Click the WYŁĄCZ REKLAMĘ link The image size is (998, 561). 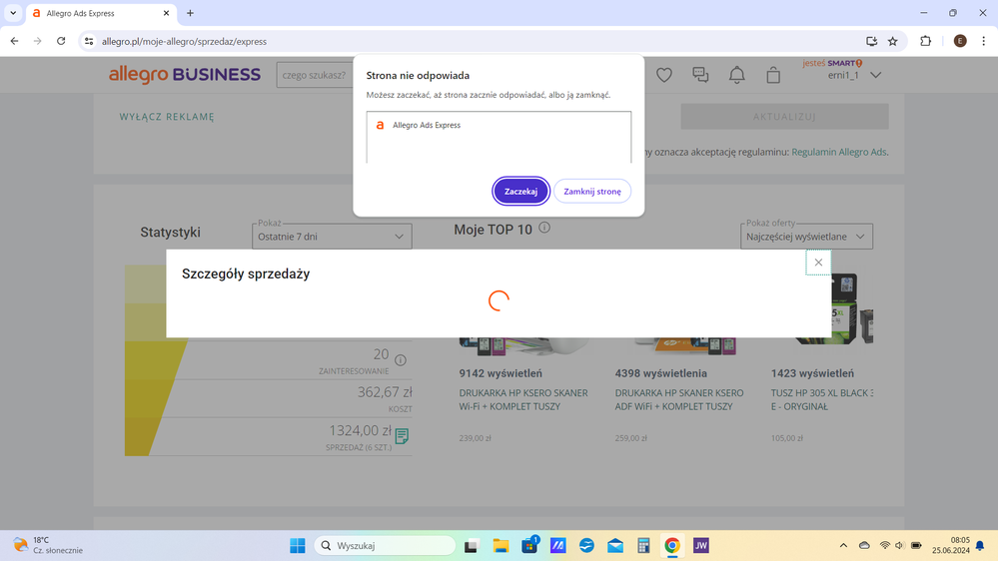tap(167, 117)
